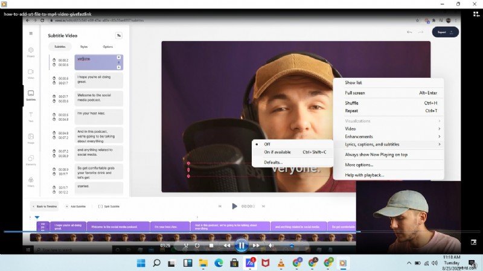Image resolution: width=483 pixels, height=271 pixels.
Task: Pause playback with the round pause button
Action: pos(241,245)
